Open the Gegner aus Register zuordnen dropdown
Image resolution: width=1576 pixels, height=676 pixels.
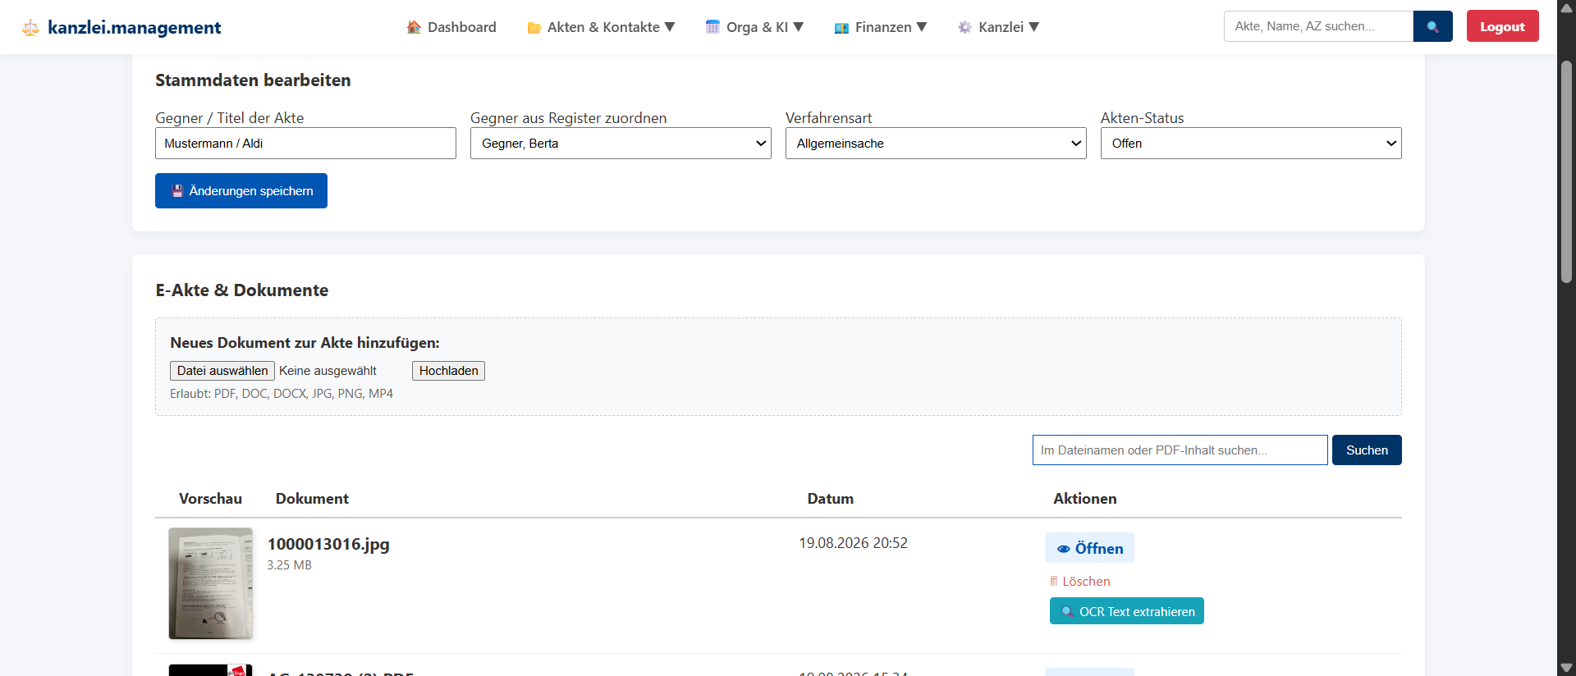(621, 144)
